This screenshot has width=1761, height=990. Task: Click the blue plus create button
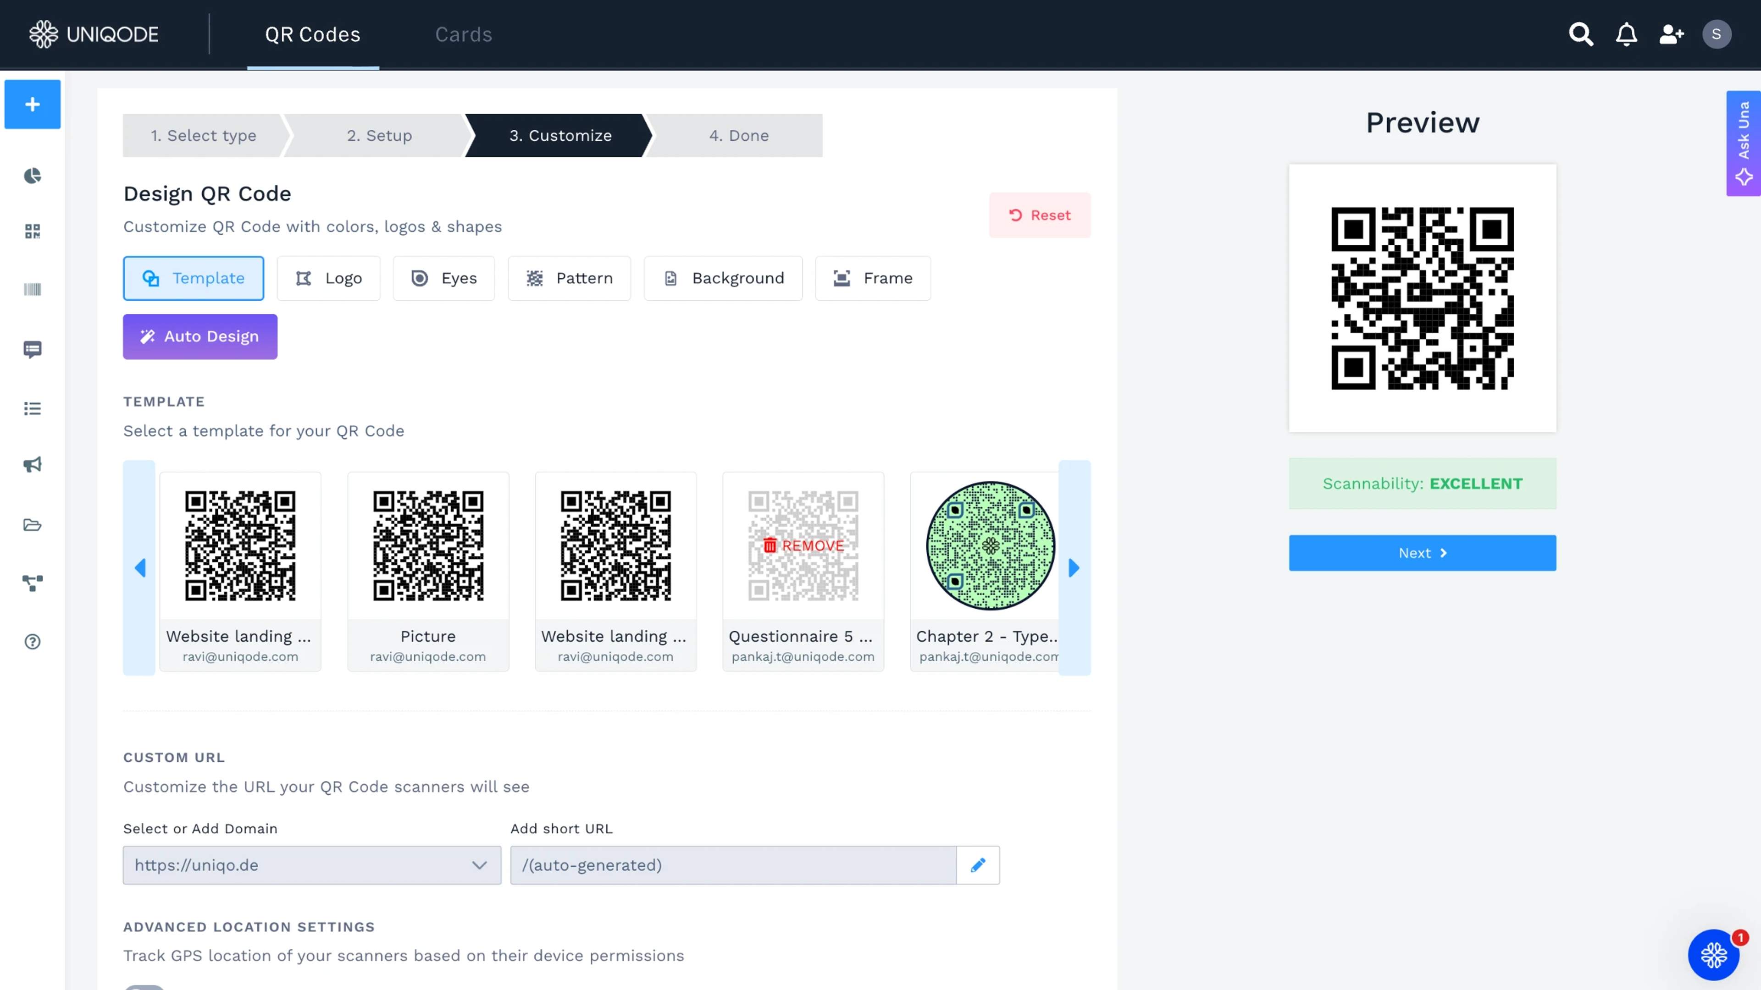pyautogui.click(x=33, y=104)
